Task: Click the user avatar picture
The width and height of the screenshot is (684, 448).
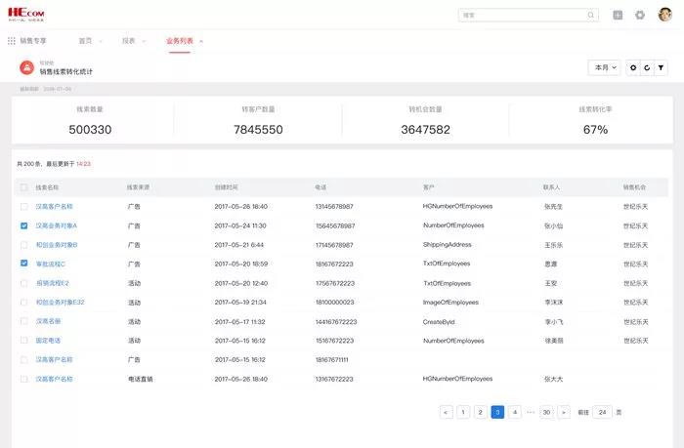Action: tap(665, 15)
